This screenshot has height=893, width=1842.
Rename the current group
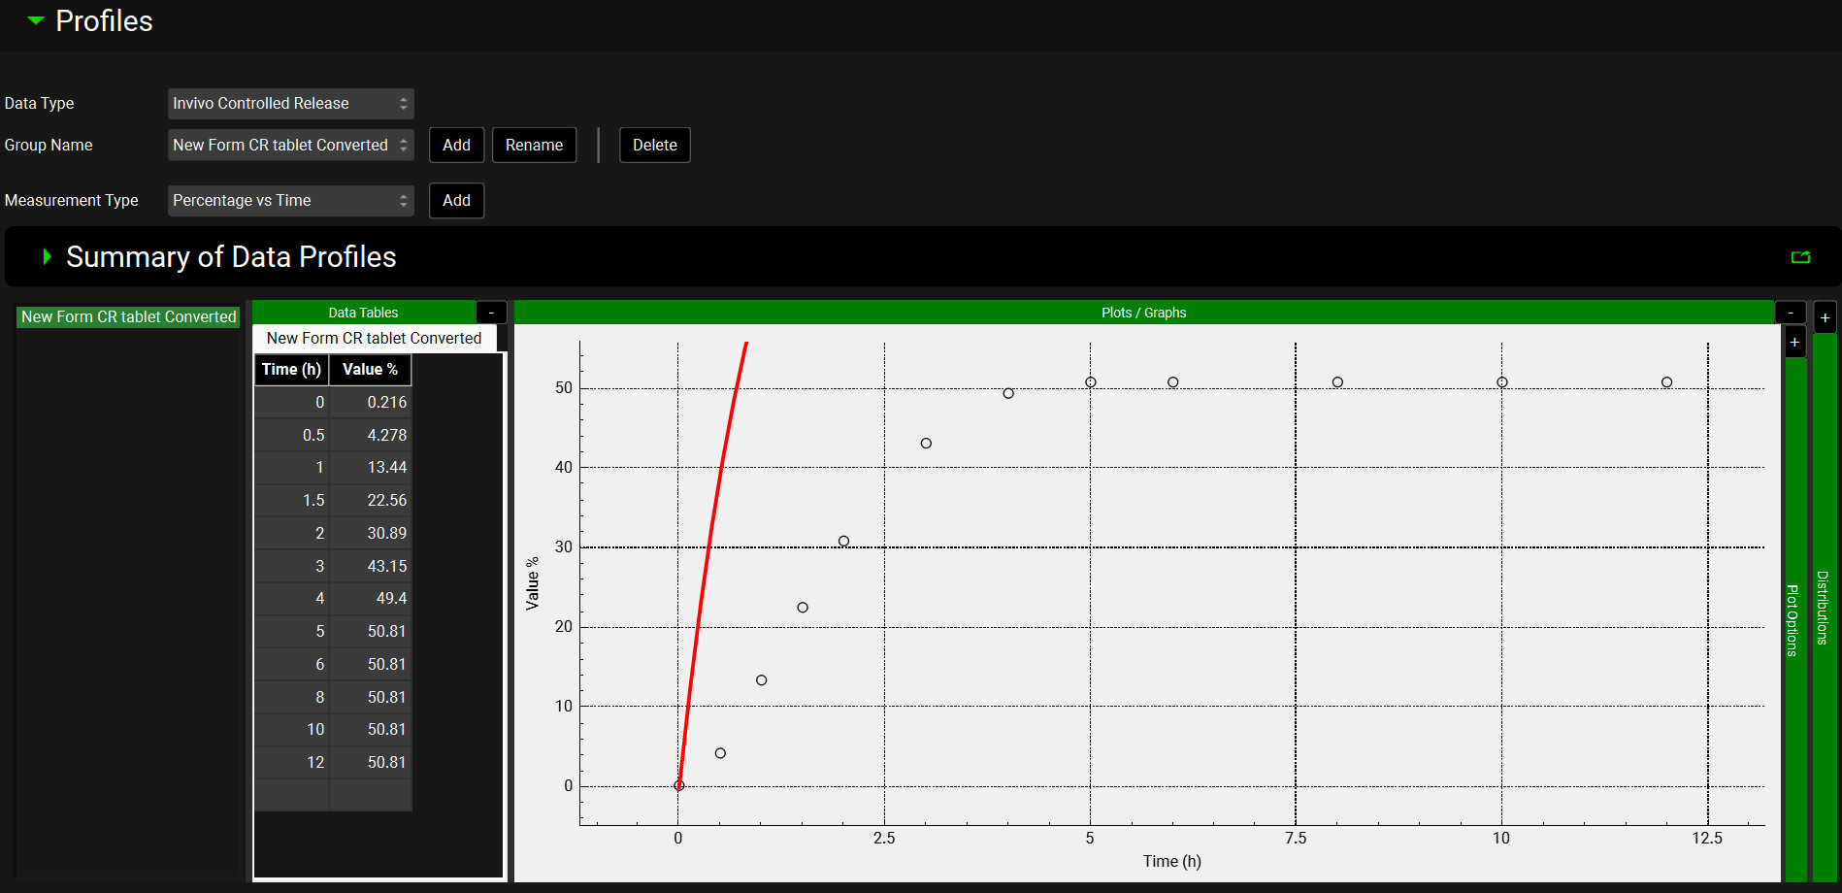(534, 146)
